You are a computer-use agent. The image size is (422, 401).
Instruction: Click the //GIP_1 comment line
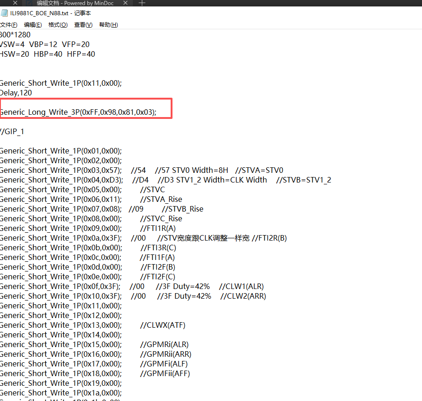pos(12,132)
